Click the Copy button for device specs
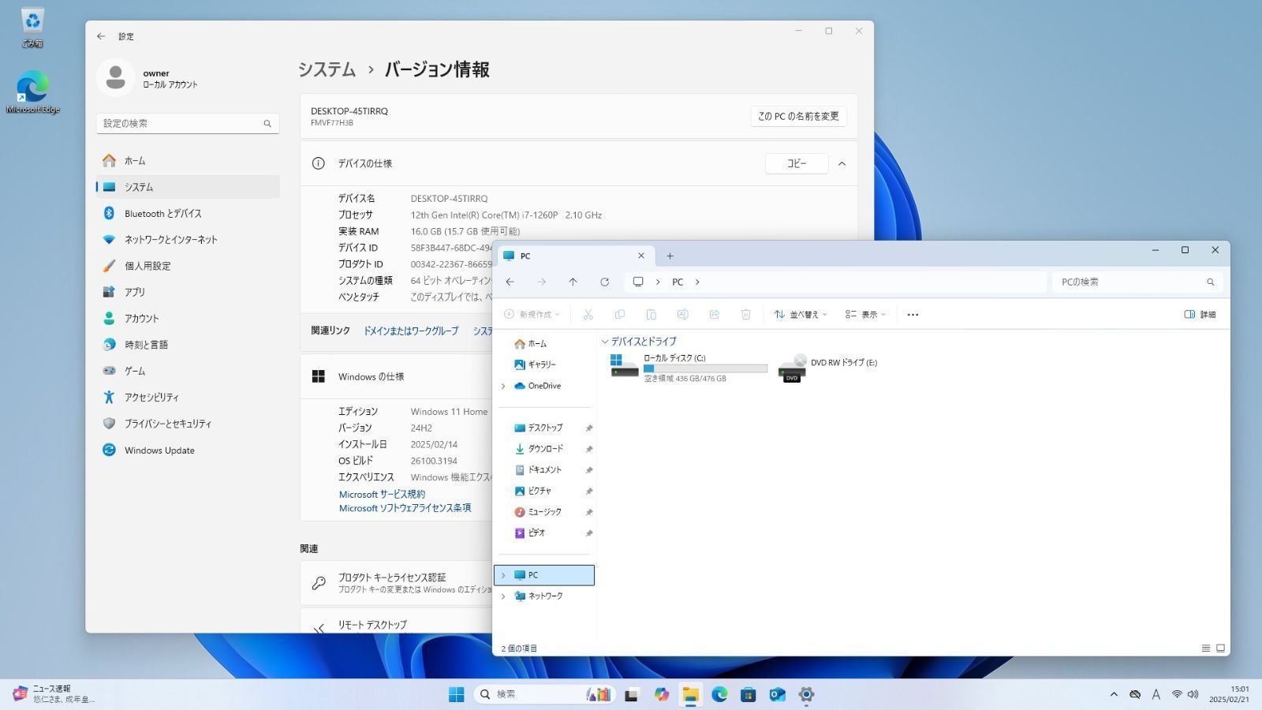Image resolution: width=1262 pixels, height=710 pixels. [797, 163]
